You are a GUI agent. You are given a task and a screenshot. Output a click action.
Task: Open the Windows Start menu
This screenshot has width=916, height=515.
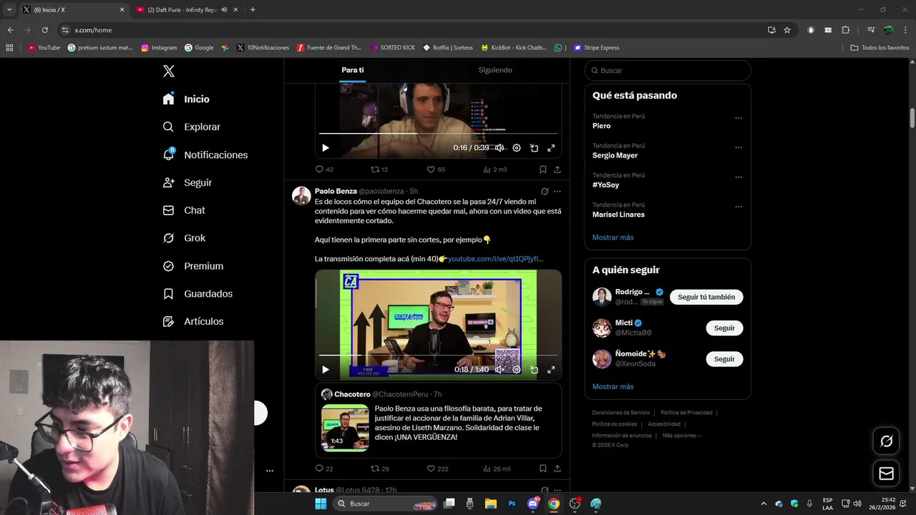pos(321,504)
